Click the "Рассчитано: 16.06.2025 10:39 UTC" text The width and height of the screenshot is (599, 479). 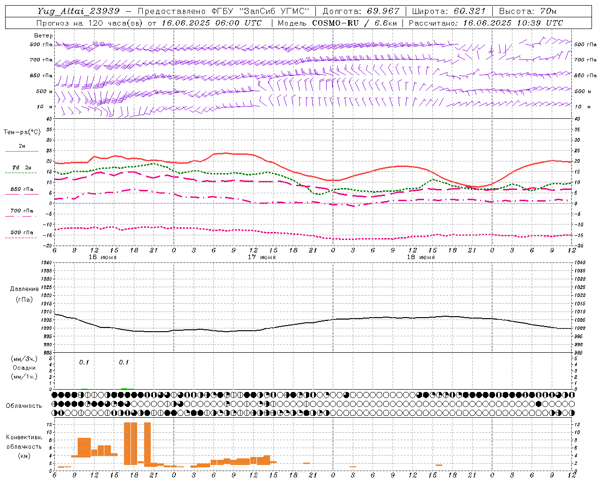click(486, 23)
